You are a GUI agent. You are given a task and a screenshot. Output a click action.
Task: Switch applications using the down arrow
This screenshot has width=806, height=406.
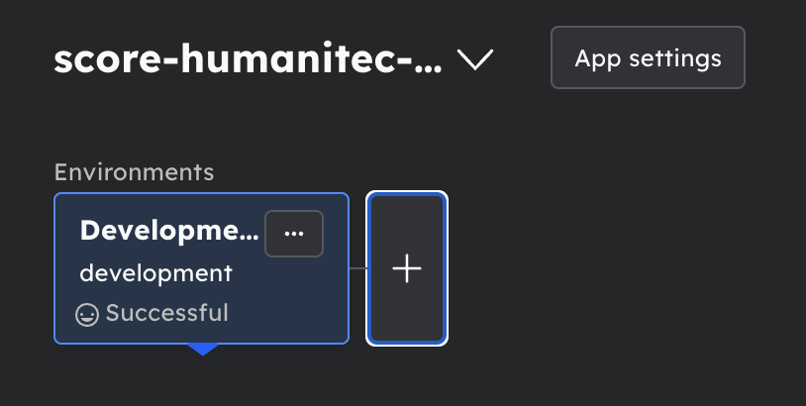(475, 60)
